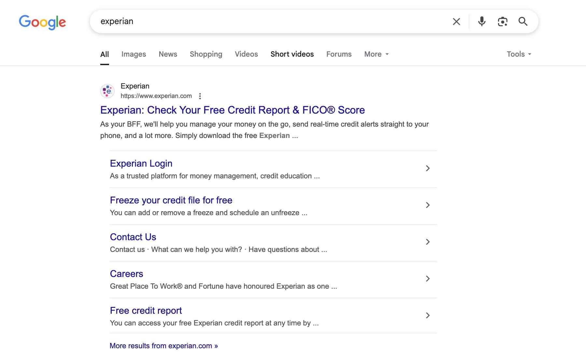Open Google Lens image search icon
Image resolution: width=586 pixels, height=358 pixels.
(x=503, y=21)
